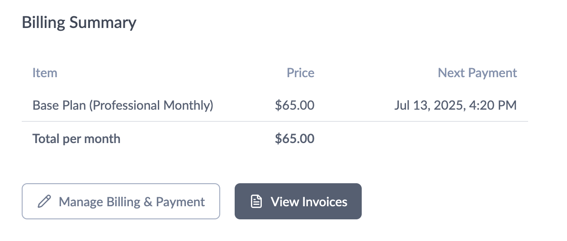Click the Price column header
Viewport: 567px width, 241px height.
[x=300, y=73]
